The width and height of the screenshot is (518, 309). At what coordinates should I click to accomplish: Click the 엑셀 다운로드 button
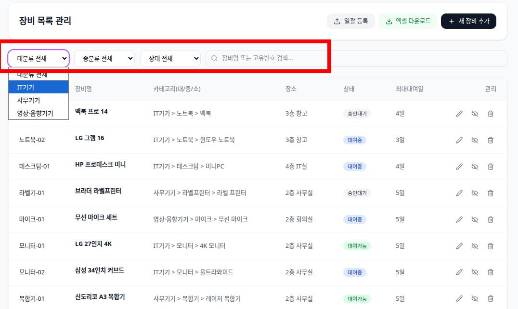click(408, 21)
